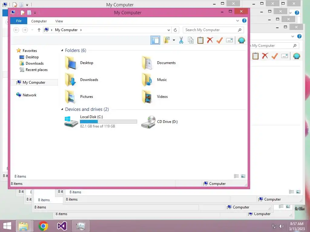Image resolution: width=310 pixels, height=232 pixels.
Task: Switch to Large icons view in status bar
Action: coord(243,176)
